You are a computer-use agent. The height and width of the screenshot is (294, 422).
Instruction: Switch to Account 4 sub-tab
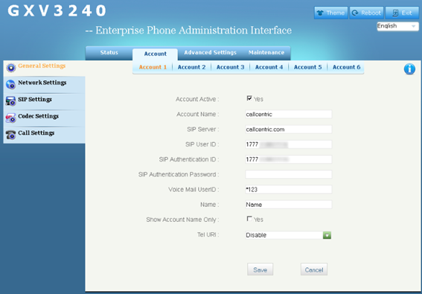(269, 67)
